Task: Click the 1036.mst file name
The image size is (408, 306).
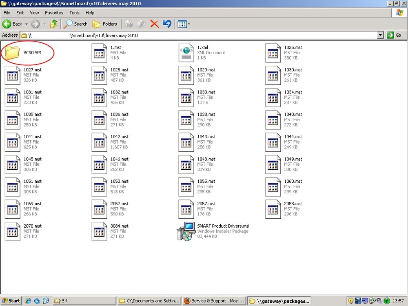Action: tap(119, 115)
